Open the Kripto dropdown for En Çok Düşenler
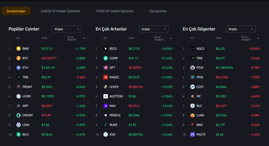 pos(241,29)
